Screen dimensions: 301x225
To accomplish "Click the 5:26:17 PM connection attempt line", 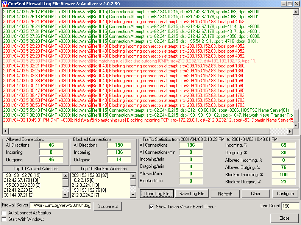I will click(131, 12).
